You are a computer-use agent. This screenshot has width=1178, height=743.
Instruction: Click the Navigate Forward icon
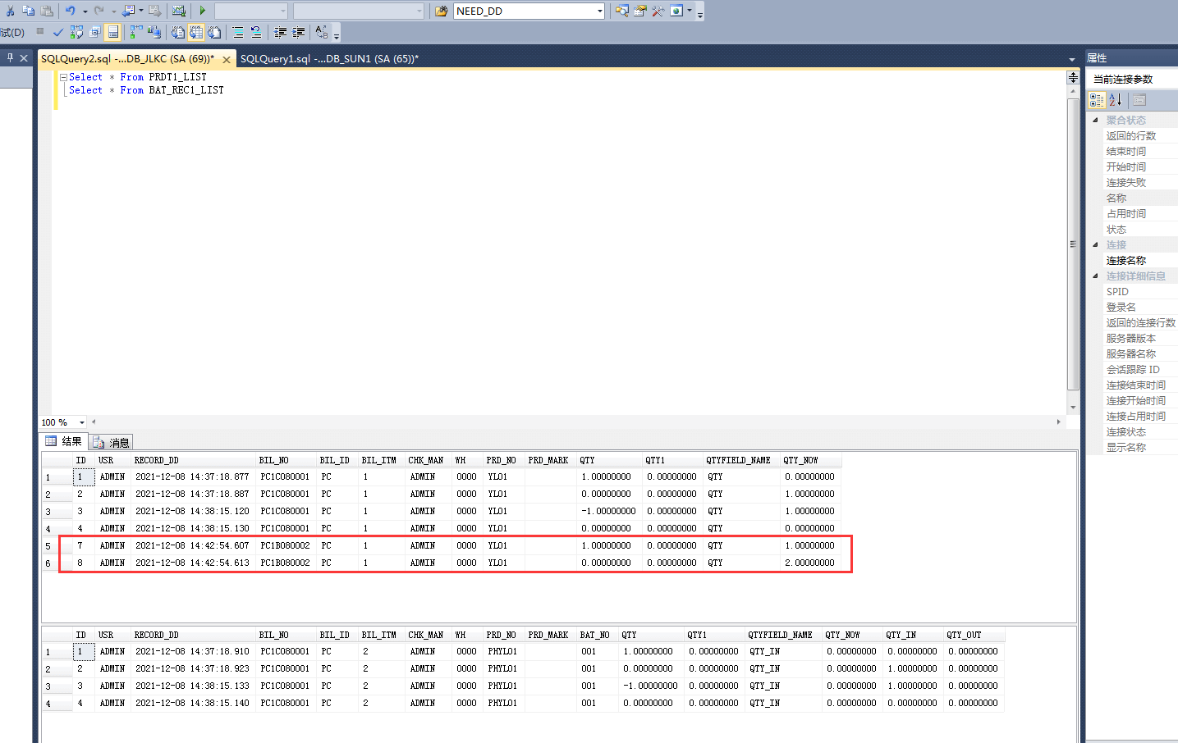coord(154,11)
